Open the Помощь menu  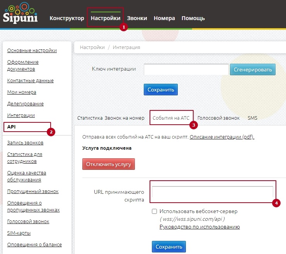click(x=193, y=18)
